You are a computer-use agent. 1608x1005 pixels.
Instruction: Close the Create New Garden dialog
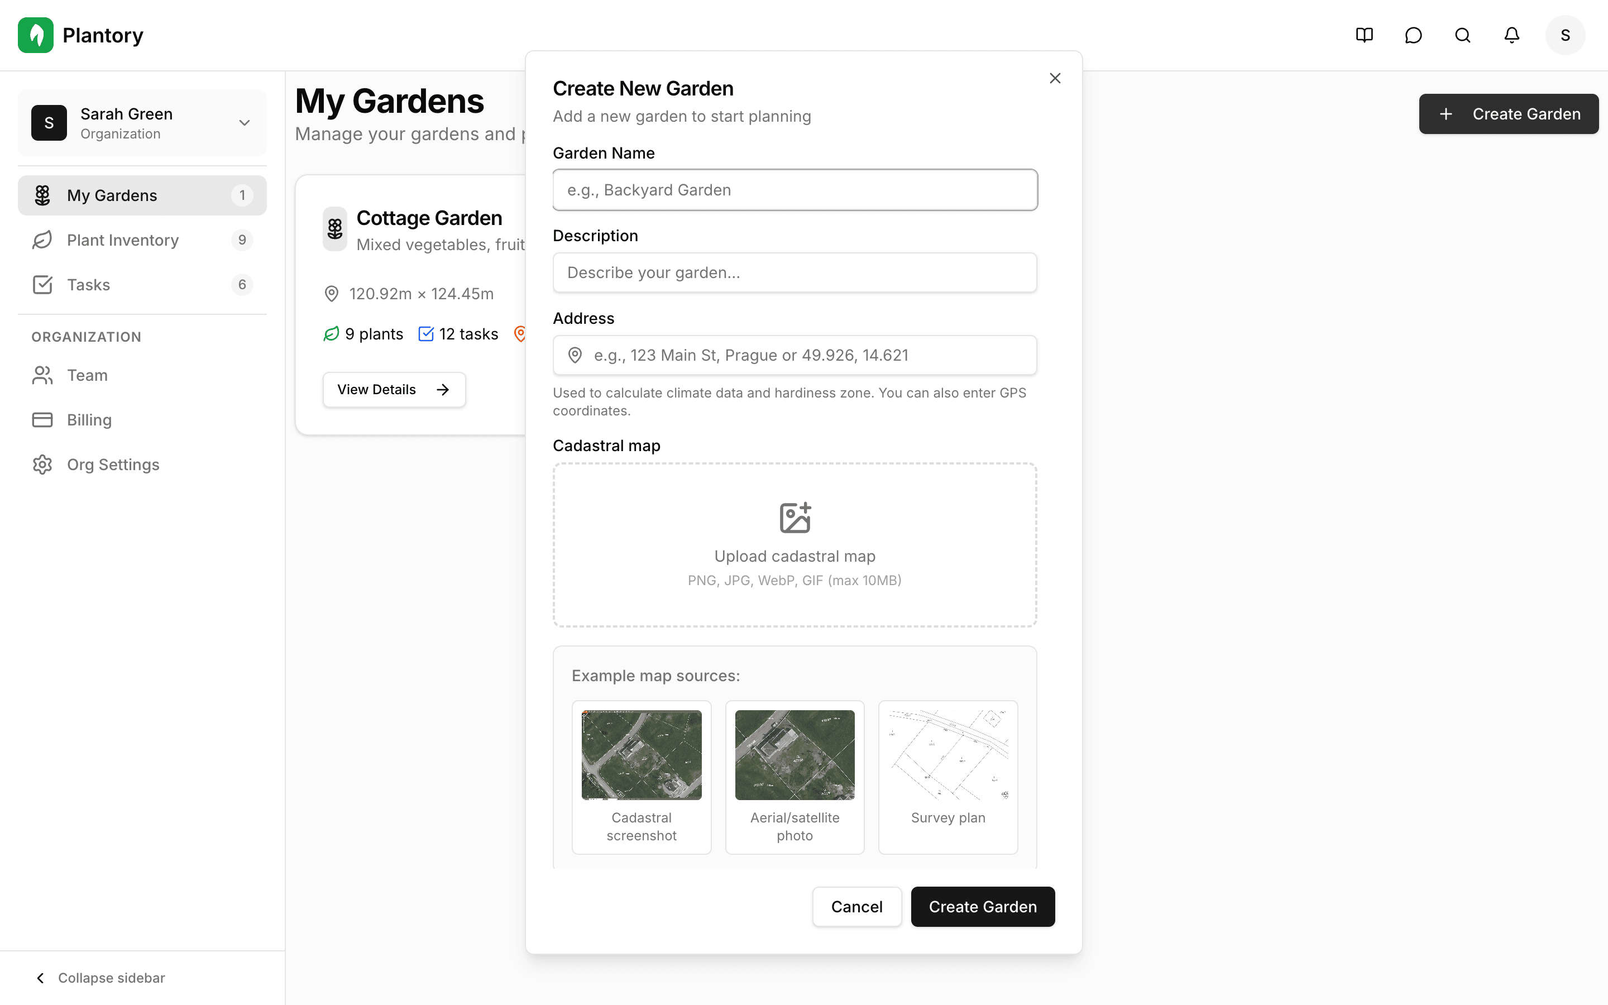pyautogui.click(x=1055, y=78)
